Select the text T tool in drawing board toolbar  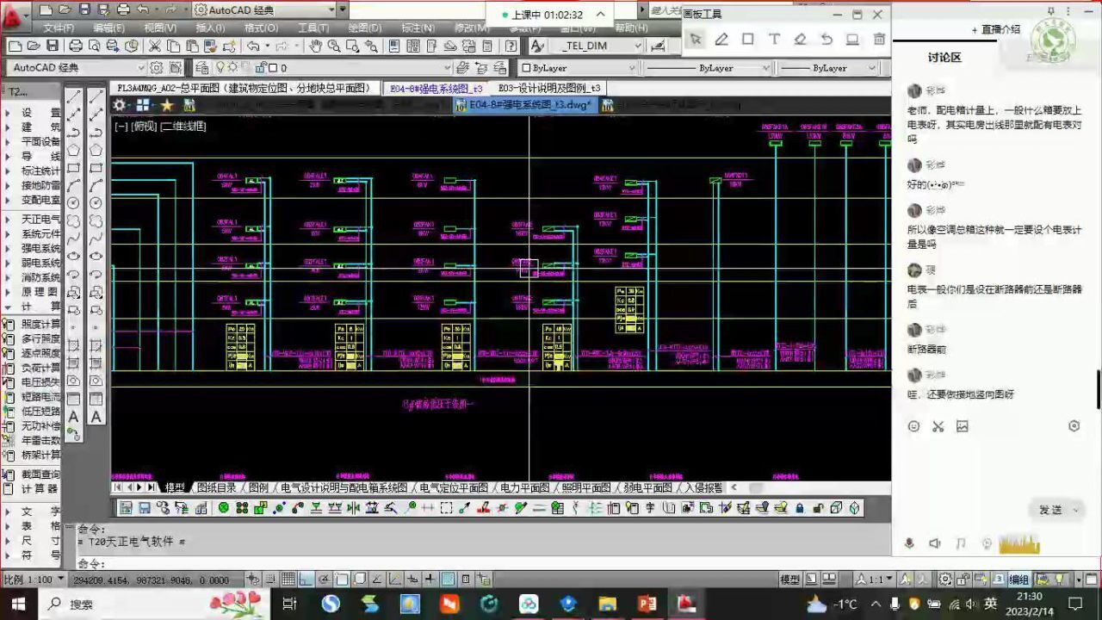(774, 39)
